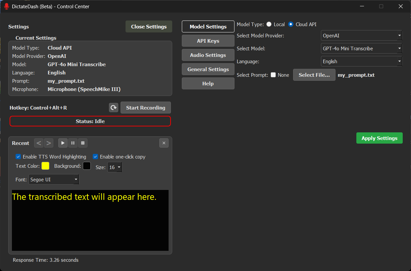
Task: Go to next recent transcription
Action: click(48, 143)
